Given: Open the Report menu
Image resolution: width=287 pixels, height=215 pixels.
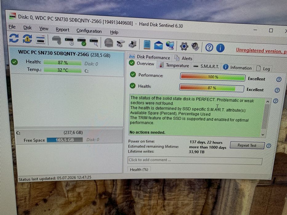Looking at the screenshot, I should point(62,29).
